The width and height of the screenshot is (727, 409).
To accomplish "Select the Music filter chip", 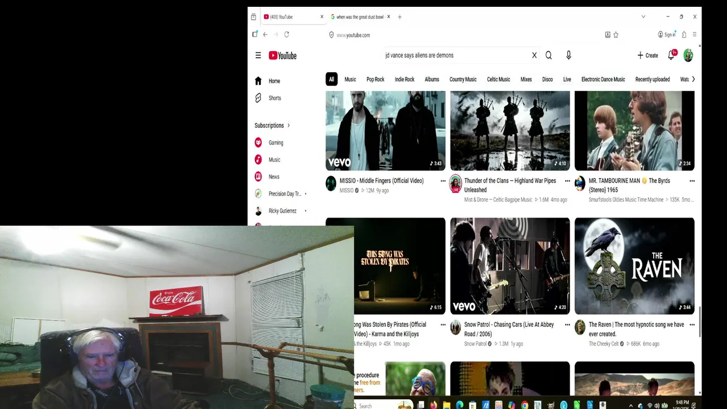I will tap(350, 80).
